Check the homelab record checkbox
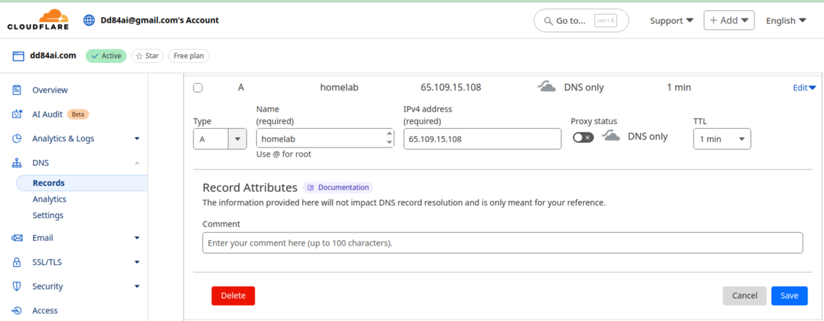The image size is (824, 321). pyautogui.click(x=198, y=88)
